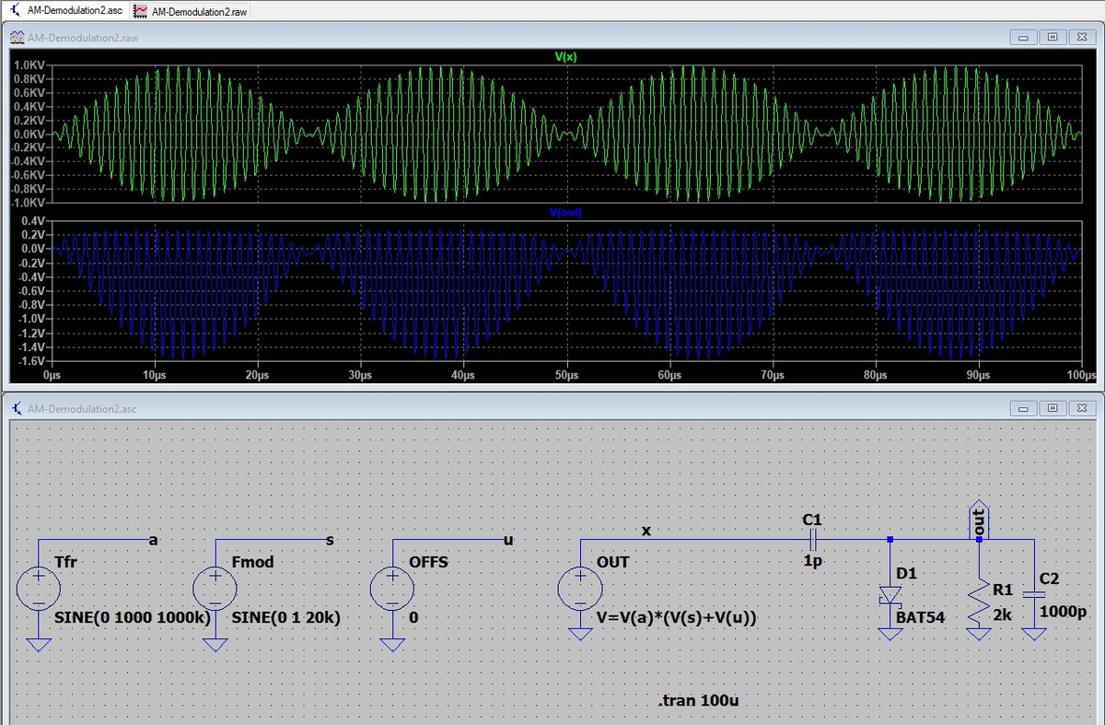Close the AM-Demodulation2.raw waveform window
This screenshot has height=725, width=1105.
tap(1082, 37)
